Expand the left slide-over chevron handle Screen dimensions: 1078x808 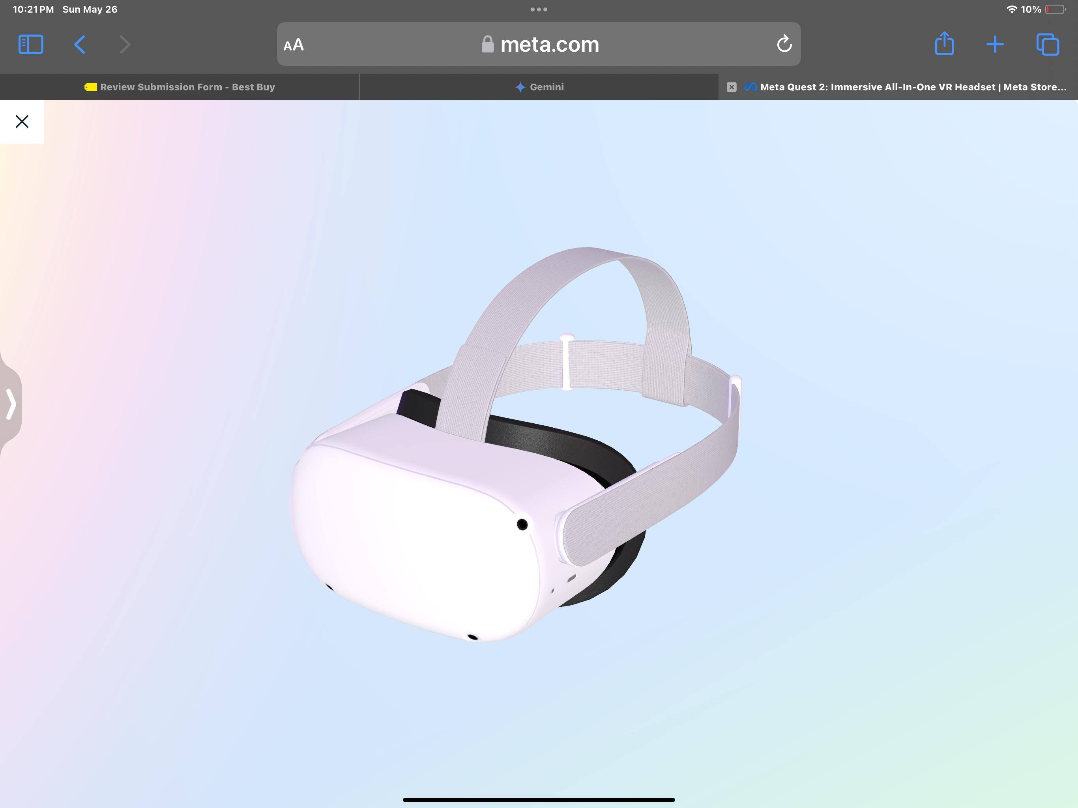11,404
